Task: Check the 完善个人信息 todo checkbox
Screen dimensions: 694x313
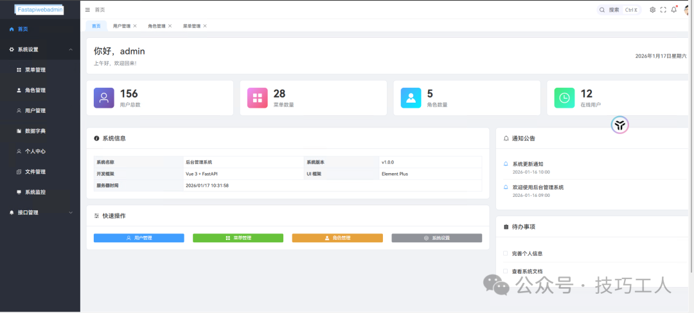Action: 506,253
